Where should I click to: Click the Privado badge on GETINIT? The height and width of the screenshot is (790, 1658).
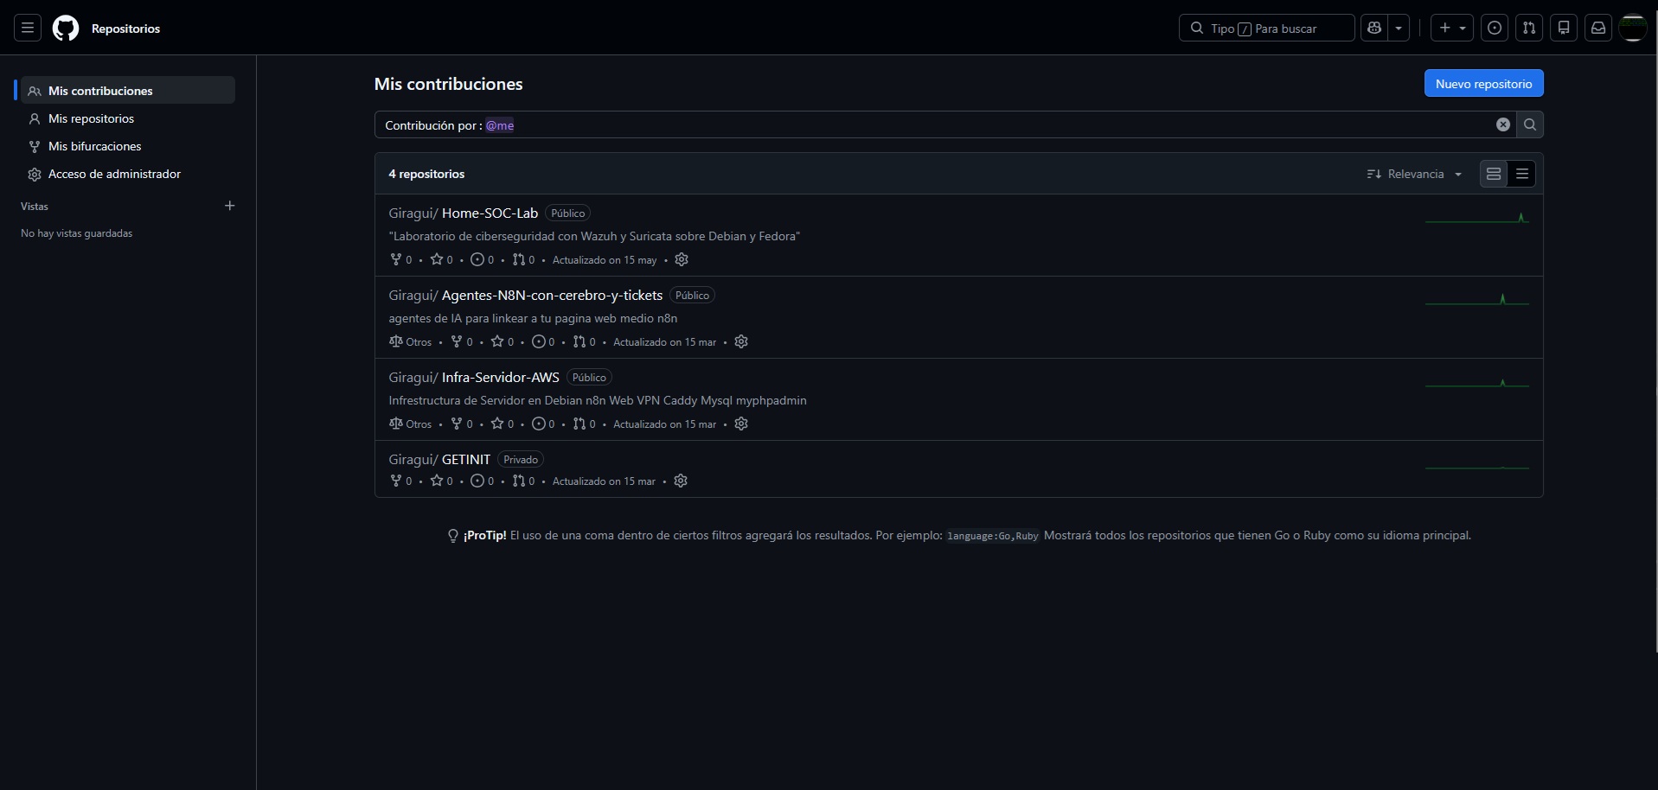(x=521, y=459)
